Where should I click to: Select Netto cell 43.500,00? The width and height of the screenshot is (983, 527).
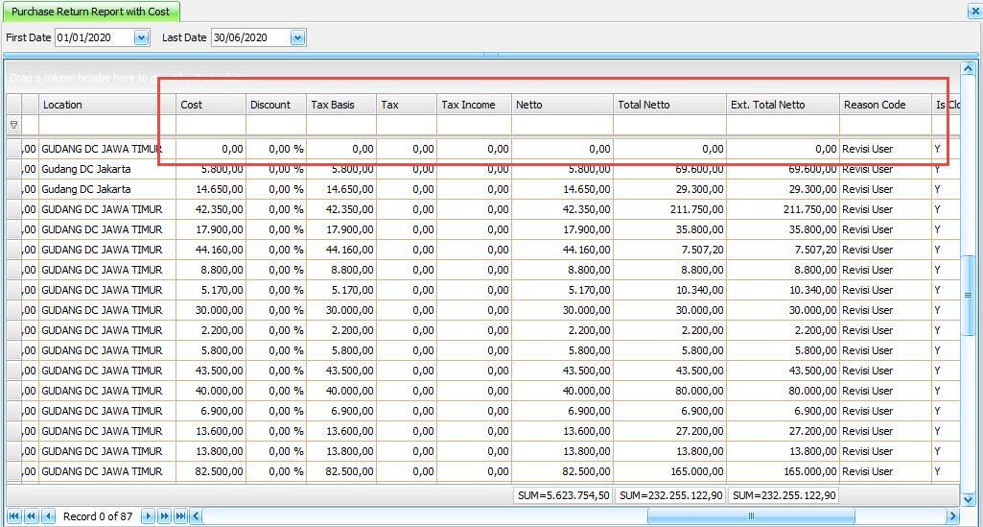click(x=562, y=371)
